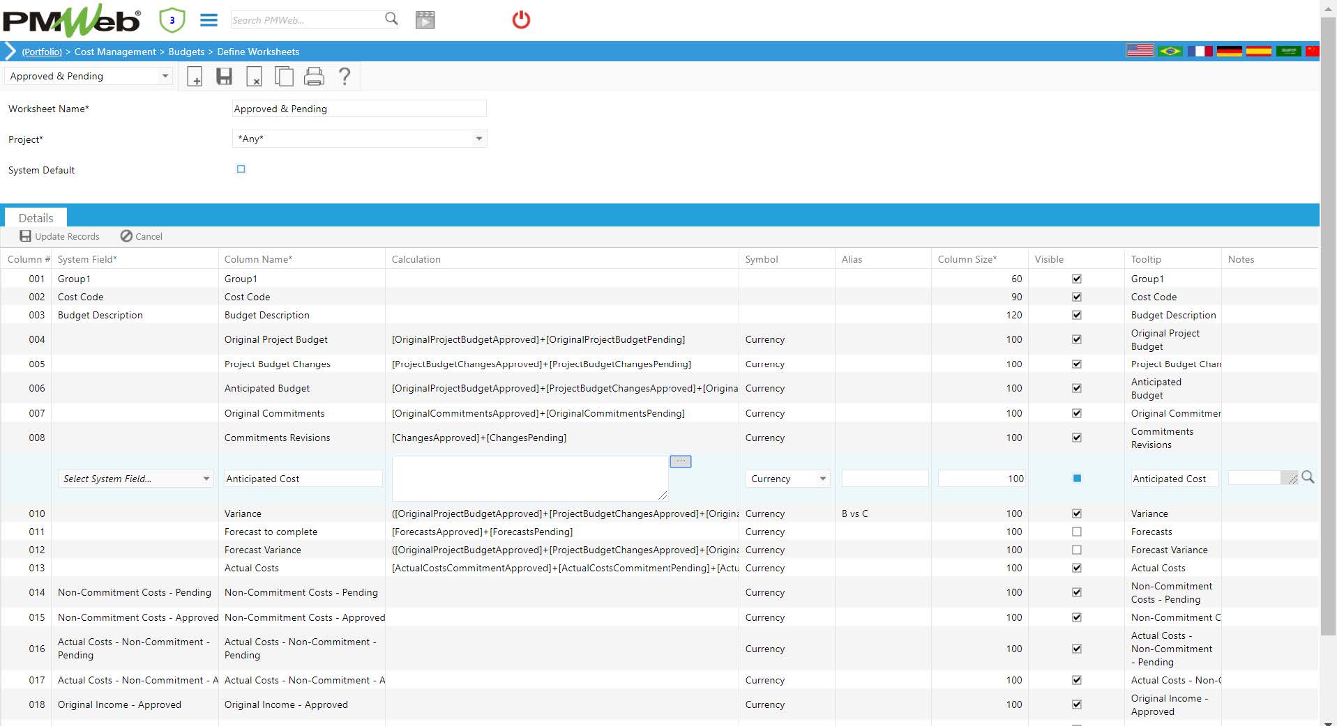Click the vertical page scrollbar
This screenshot has width=1337, height=726.
tap(1328, 327)
